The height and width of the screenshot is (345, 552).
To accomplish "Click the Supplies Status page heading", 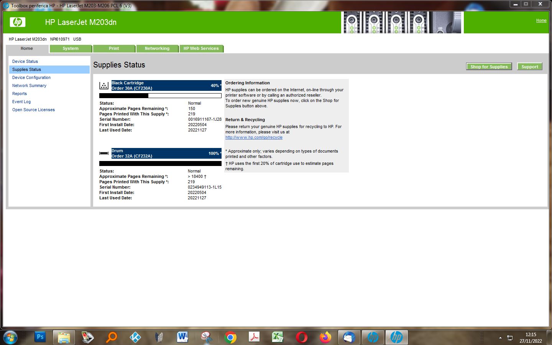I will [x=119, y=65].
